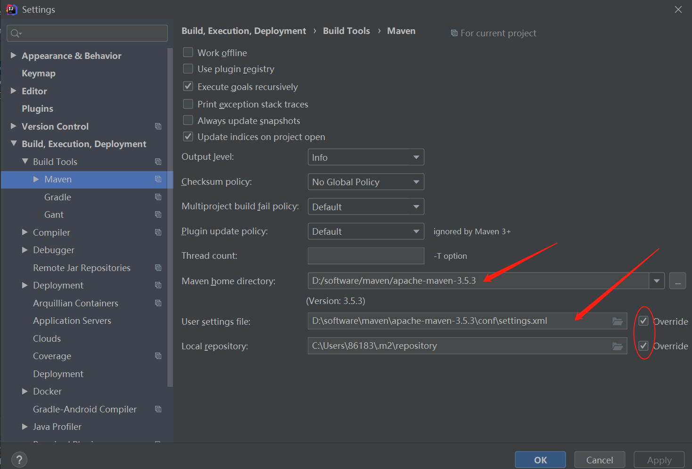Enable Always update snapshots

(x=188, y=120)
